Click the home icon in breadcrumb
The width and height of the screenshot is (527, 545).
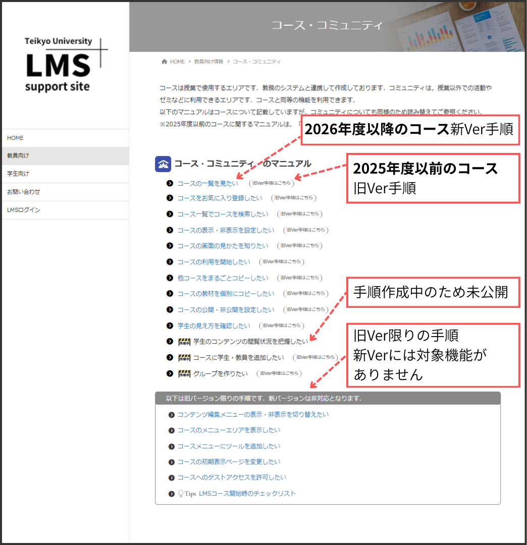(164, 62)
